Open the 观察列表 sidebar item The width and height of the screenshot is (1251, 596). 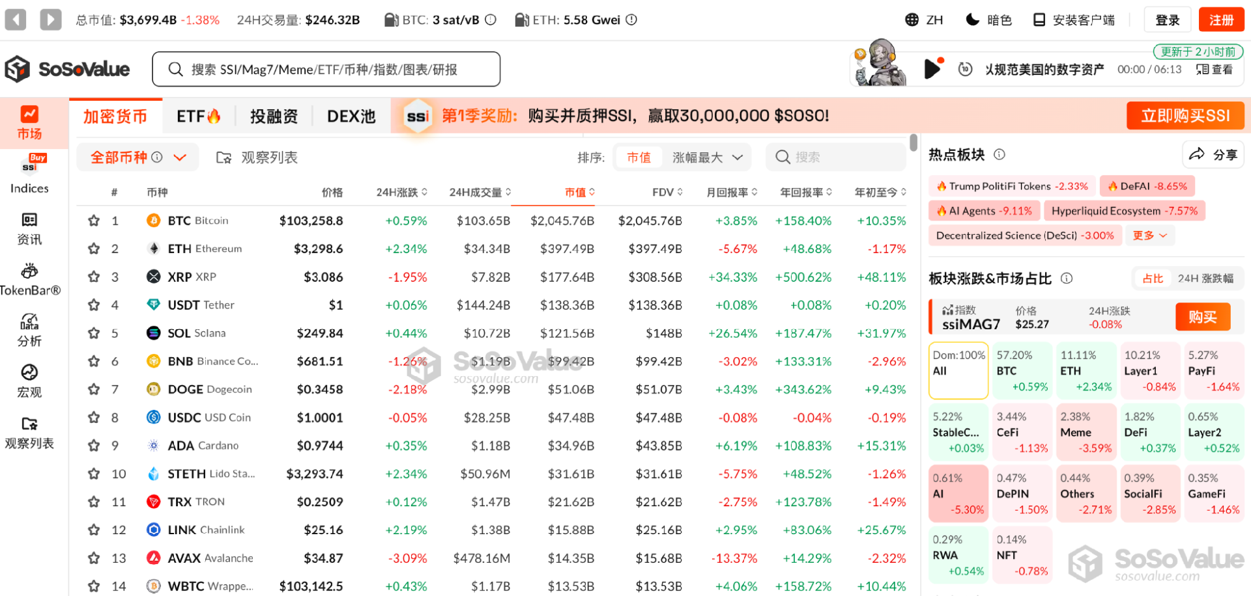pos(29,433)
